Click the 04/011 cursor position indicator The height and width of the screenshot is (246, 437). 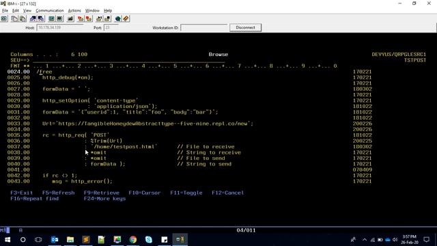(x=246, y=230)
